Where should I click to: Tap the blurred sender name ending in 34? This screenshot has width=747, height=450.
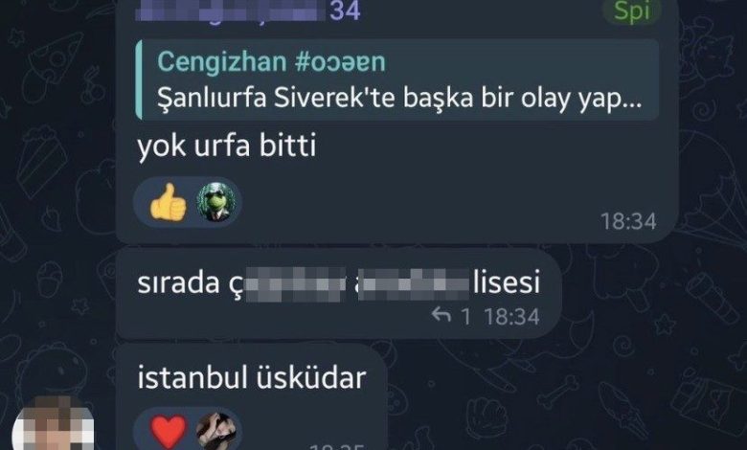pyautogui.click(x=248, y=11)
